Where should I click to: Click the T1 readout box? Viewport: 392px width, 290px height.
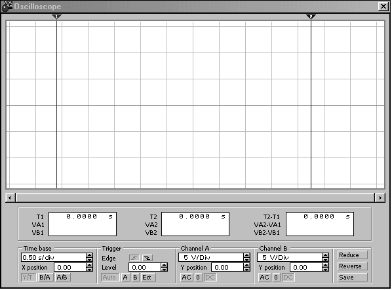tap(83, 224)
